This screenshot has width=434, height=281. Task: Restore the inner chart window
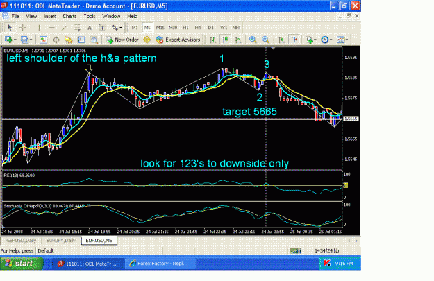[349, 16]
